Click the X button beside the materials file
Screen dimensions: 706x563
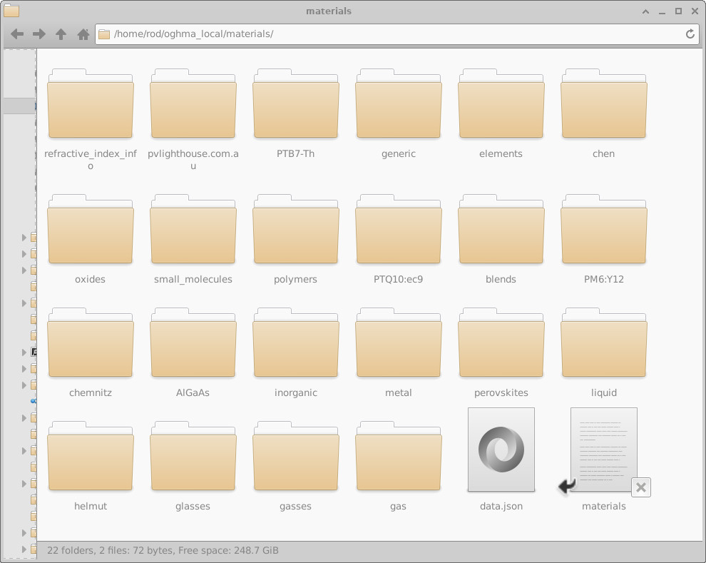tap(640, 487)
